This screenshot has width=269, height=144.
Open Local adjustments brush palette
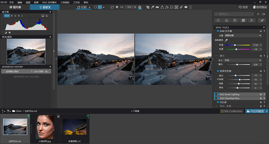pyautogui.click(x=261, y=20)
